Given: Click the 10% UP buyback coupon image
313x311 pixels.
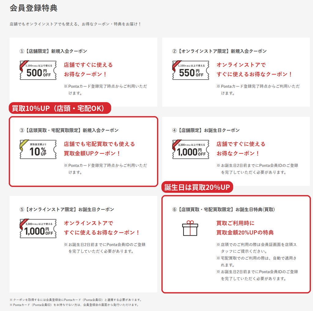Looking at the screenshot, I should click(38, 149).
